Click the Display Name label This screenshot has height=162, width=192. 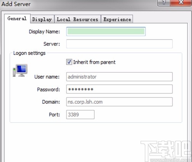point(44,32)
